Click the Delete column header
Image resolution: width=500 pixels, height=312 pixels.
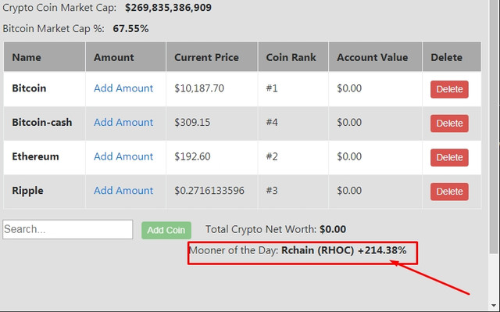[452, 57]
